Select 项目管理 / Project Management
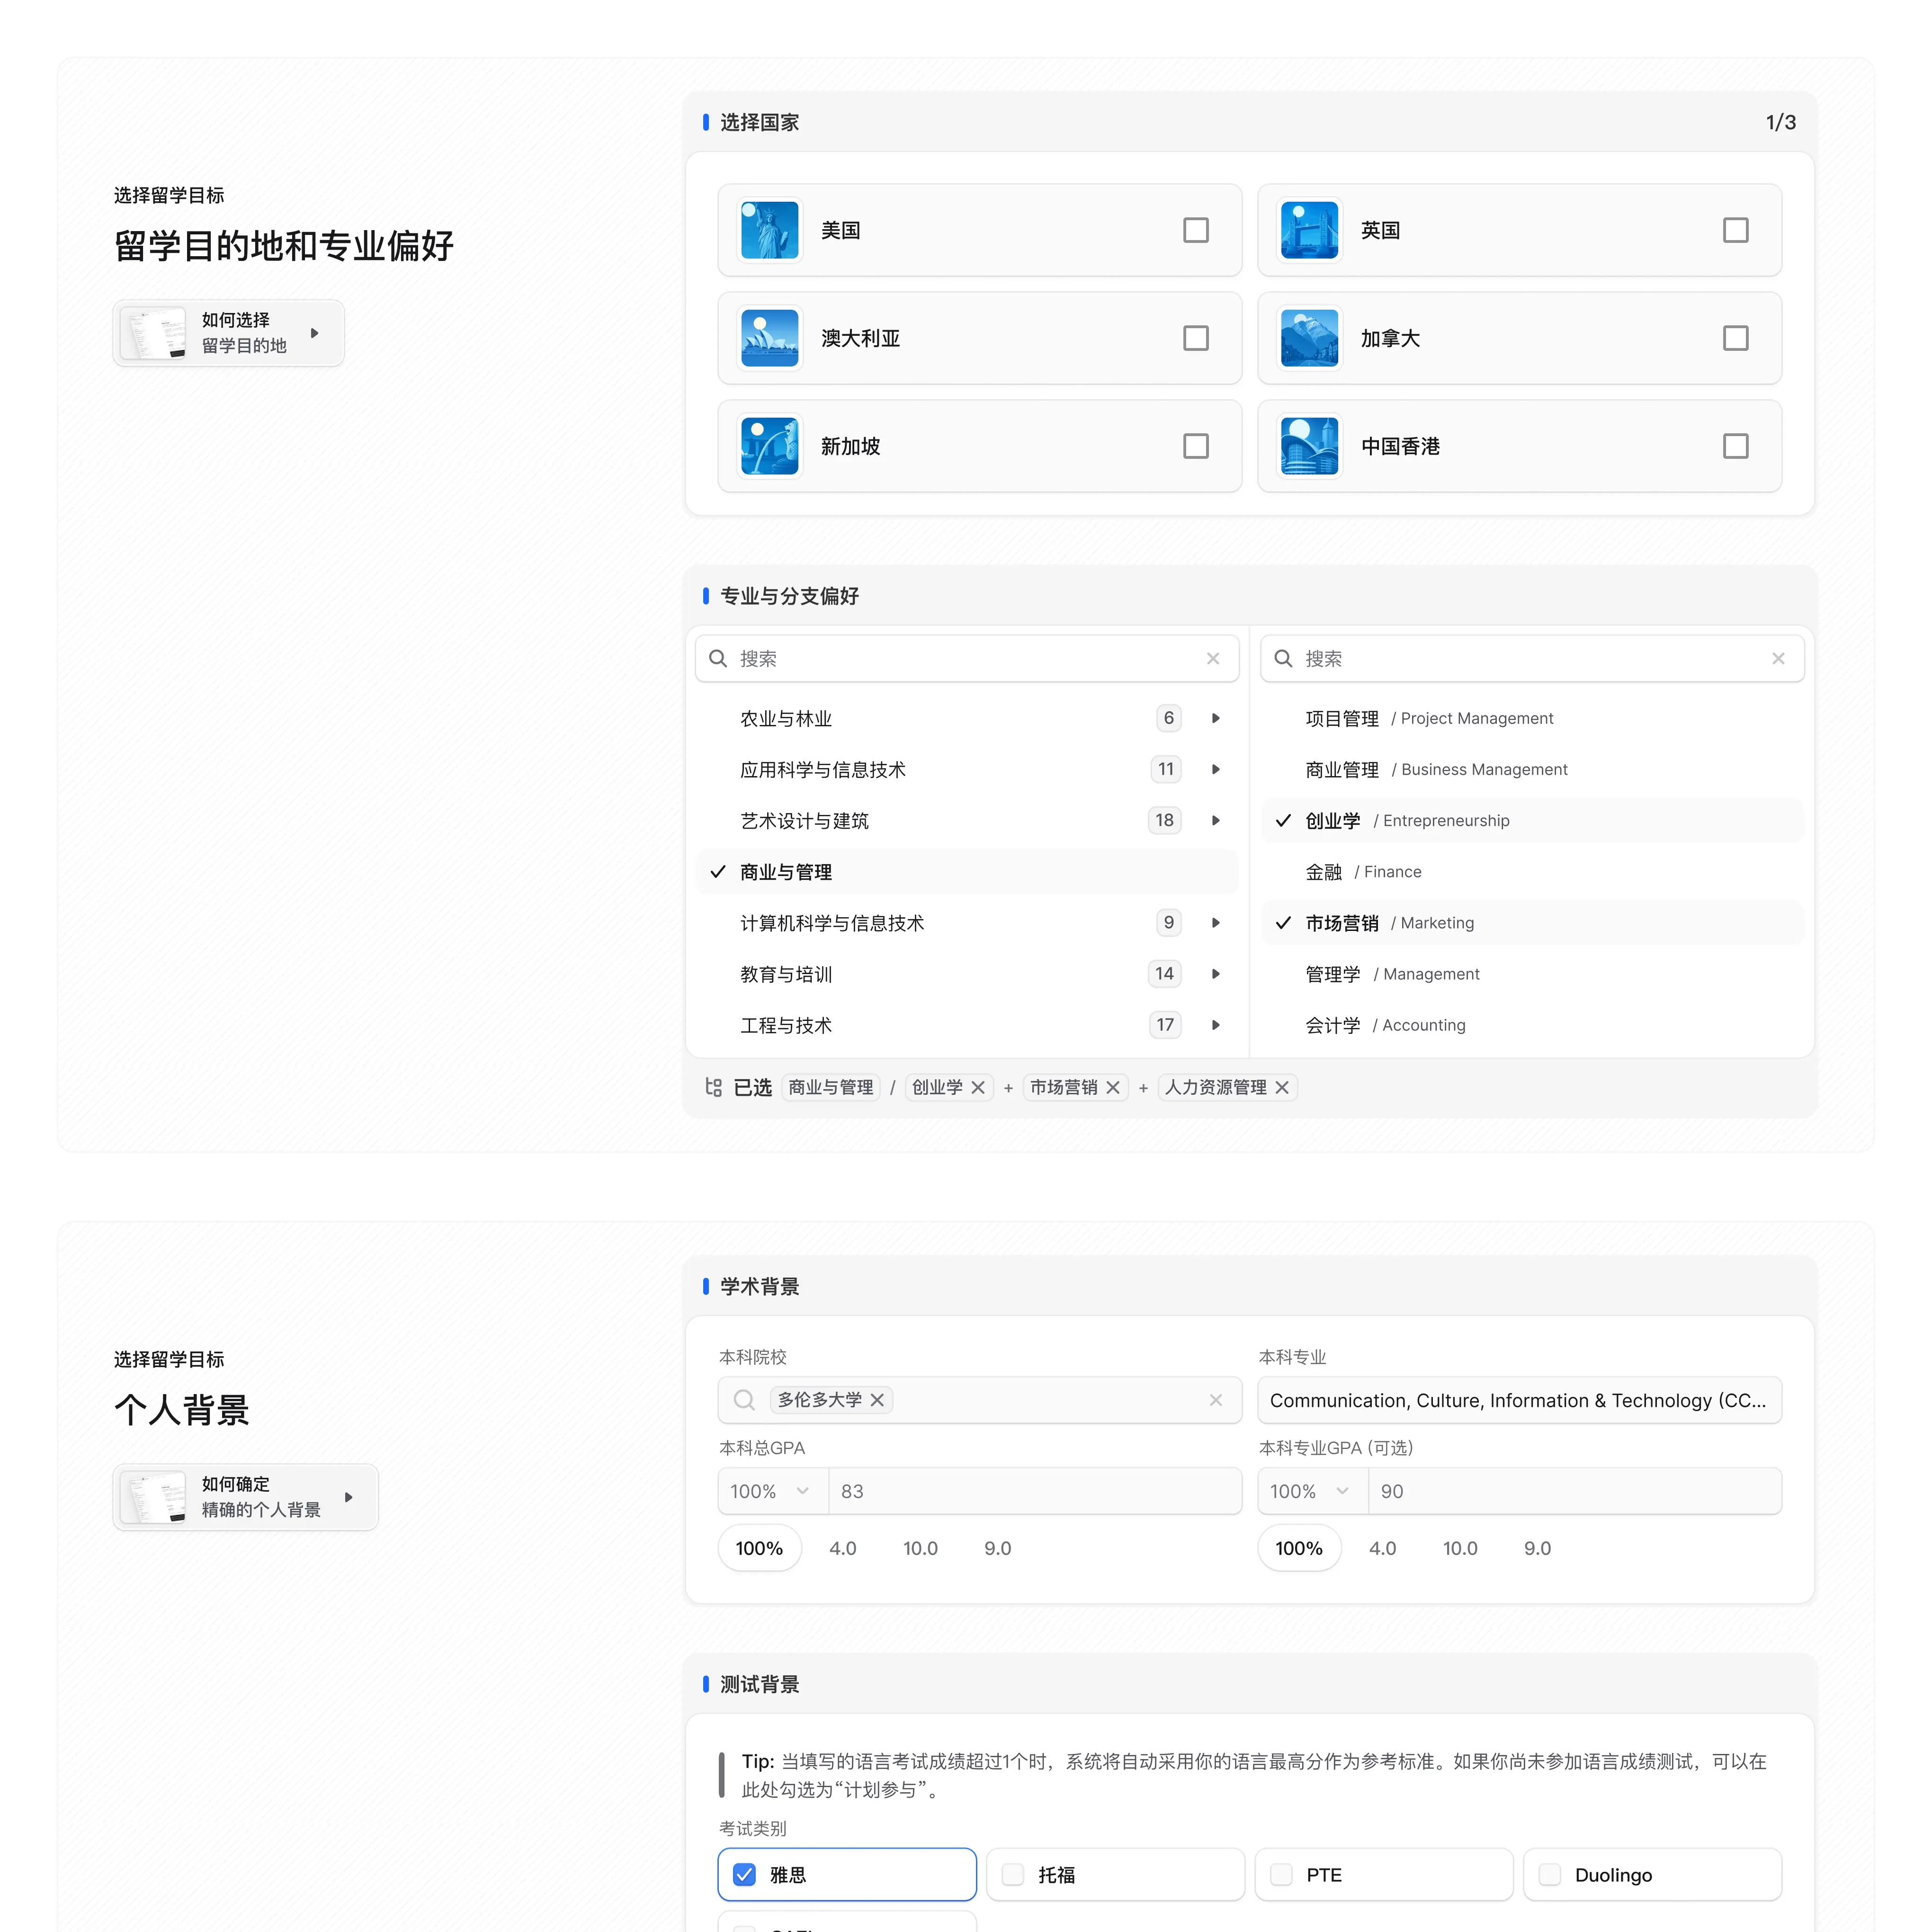Image resolution: width=1932 pixels, height=1932 pixels. point(1532,718)
